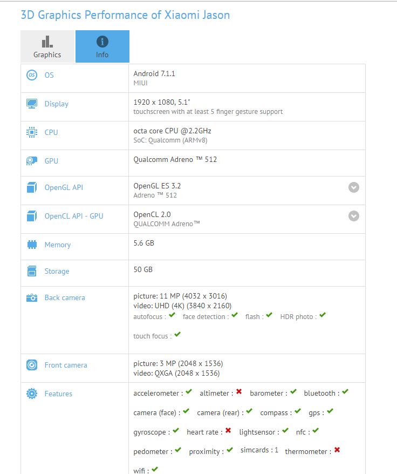The width and height of the screenshot is (397, 474).
Task: Click the 'pedometer :' feature text
Action: [x=153, y=452]
